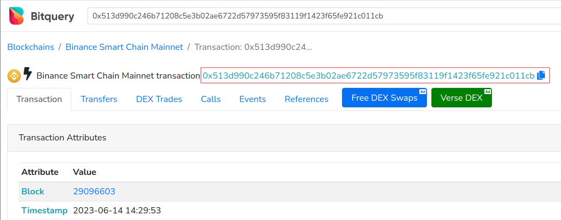Click the Ad badge on Free DEX Swaps
This screenshot has height=220, width=561.
pos(423,92)
